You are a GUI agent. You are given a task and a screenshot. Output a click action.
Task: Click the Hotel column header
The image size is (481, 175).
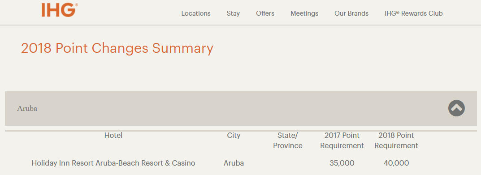tap(113, 135)
